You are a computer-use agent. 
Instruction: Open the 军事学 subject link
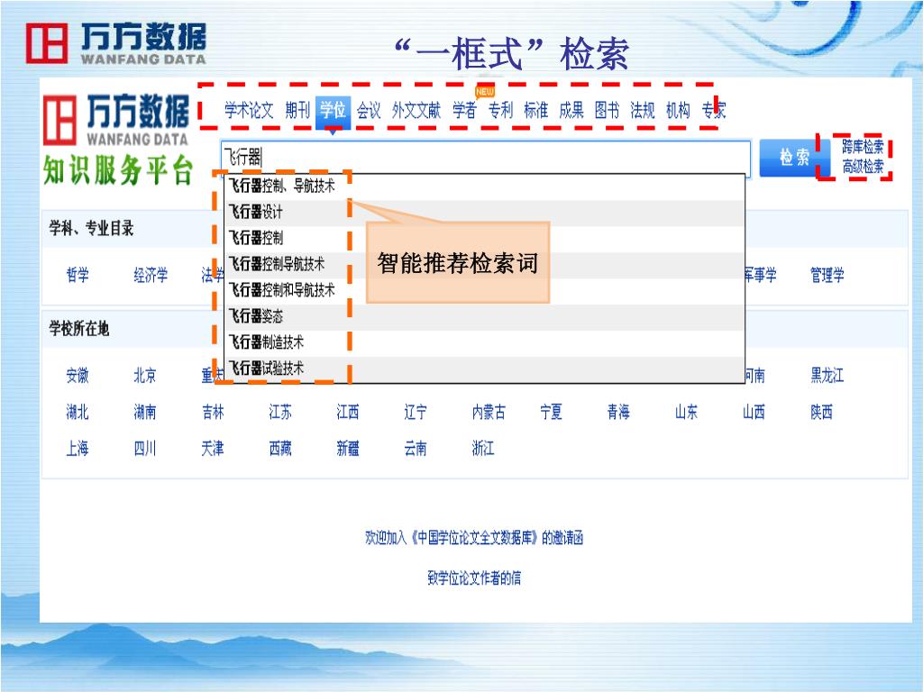pyautogui.click(x=760, y=275)
